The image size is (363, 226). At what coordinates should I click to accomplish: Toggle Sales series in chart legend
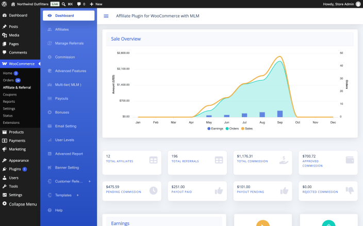coord(247,129)
